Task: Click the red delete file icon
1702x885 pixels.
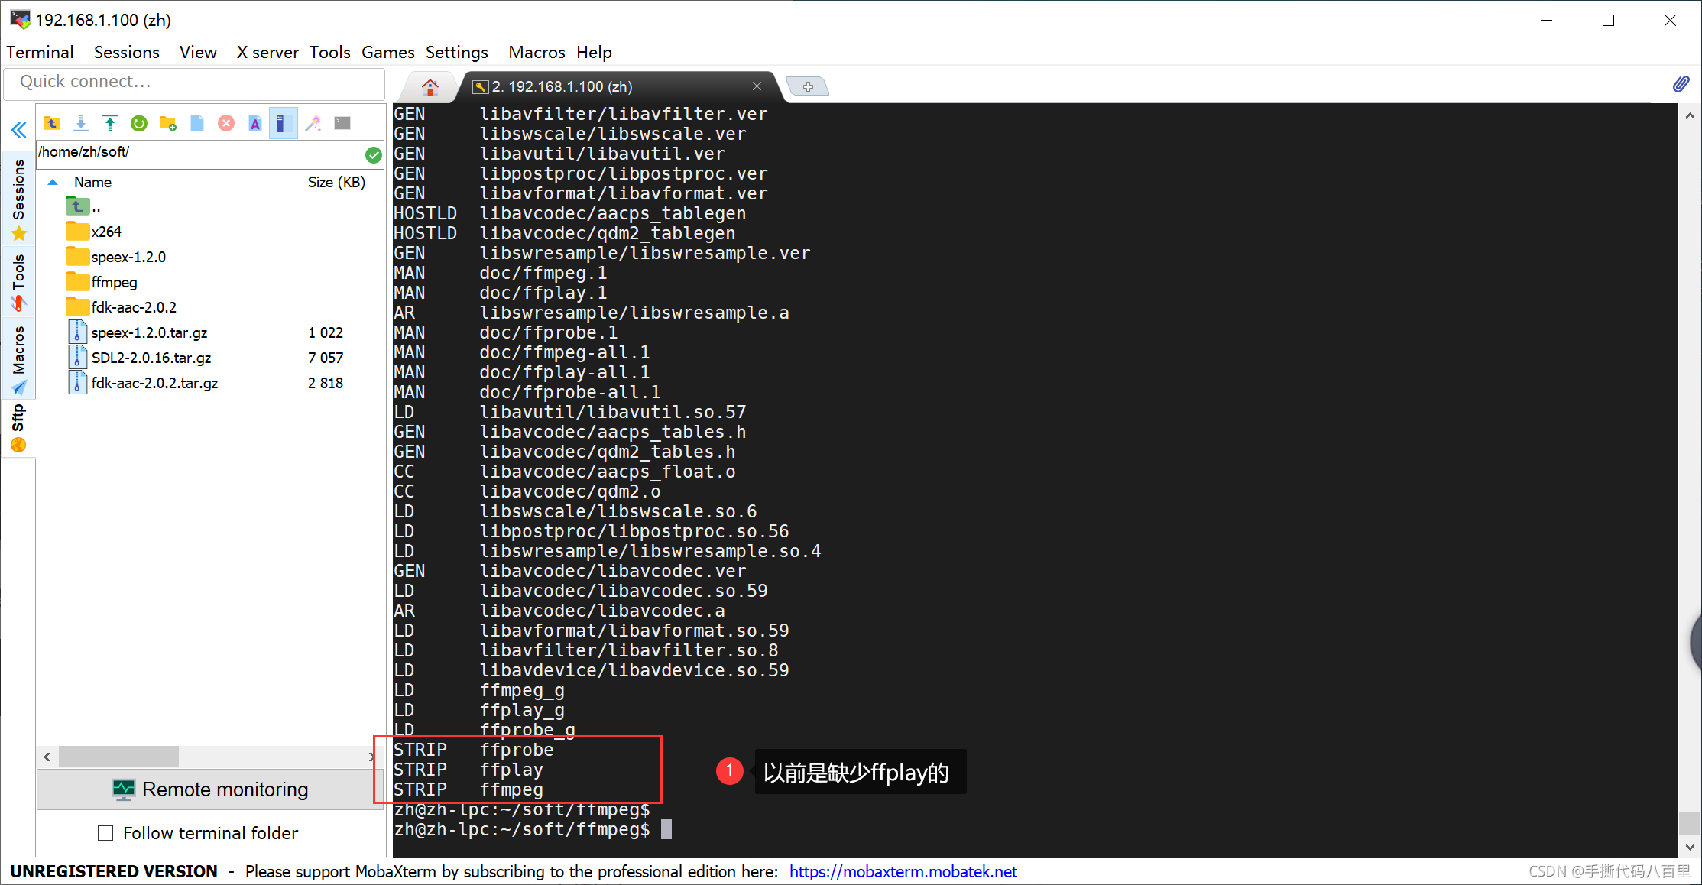Action: (x=226, y=123)
